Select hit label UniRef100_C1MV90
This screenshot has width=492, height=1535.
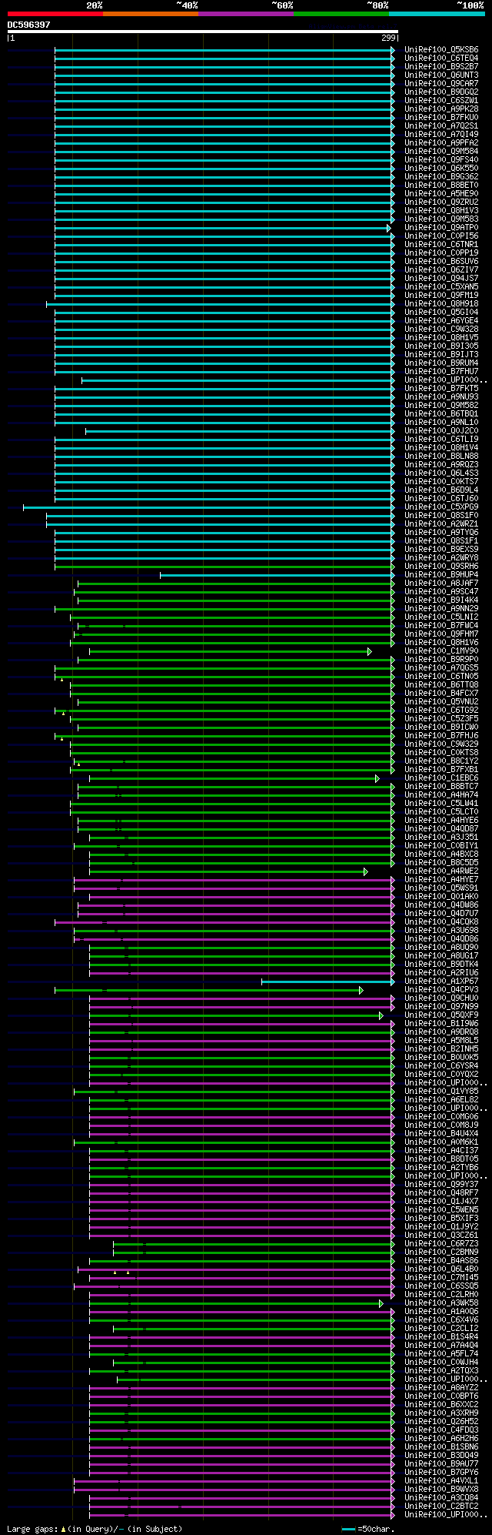tap(441, 651)
